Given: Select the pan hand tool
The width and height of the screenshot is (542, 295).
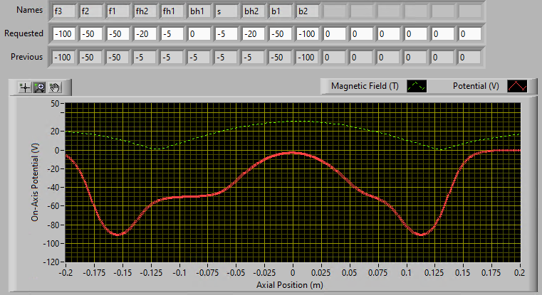Looking at the screenshot, I should pyautogui.click(x=54, y=87).
